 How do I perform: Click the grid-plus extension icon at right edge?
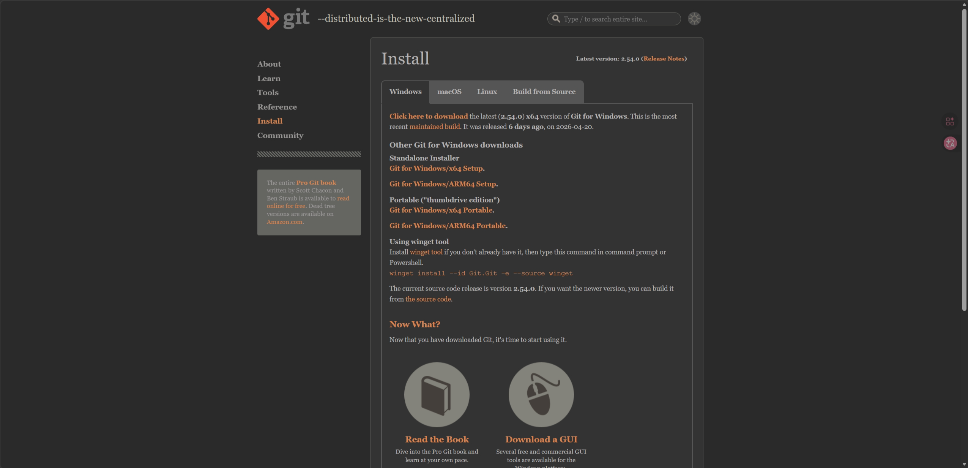(x=950, y=122)
